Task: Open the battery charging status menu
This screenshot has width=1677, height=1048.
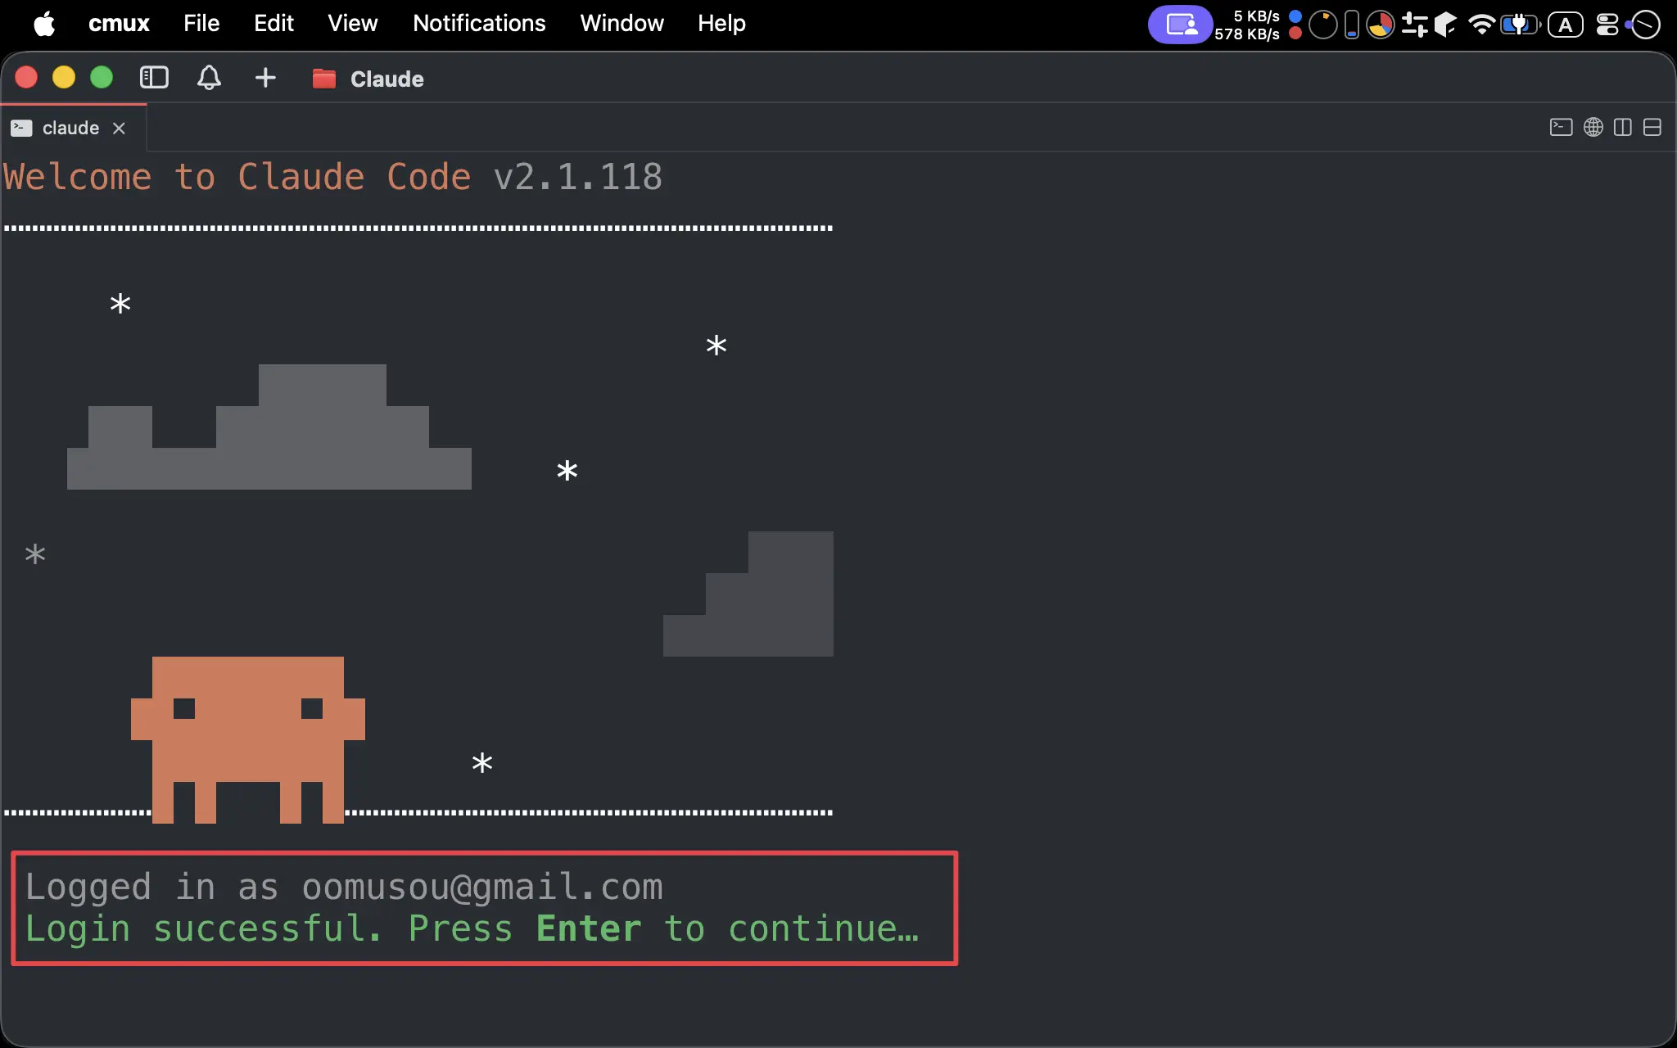Action: 1521,25
